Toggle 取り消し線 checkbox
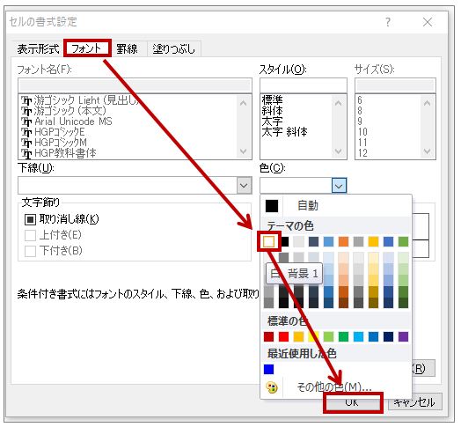Image resolution: width=461 pixels, height=427 pixels. point(30,219)
